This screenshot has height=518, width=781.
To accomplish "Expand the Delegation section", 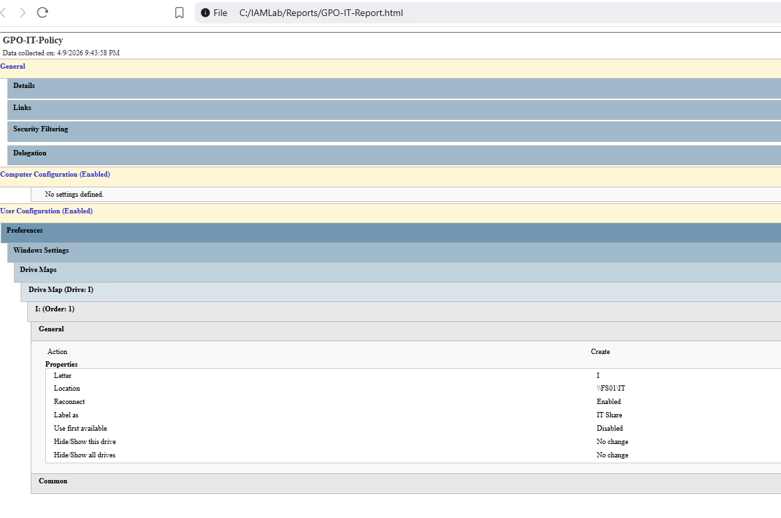I will click(30, 153).
